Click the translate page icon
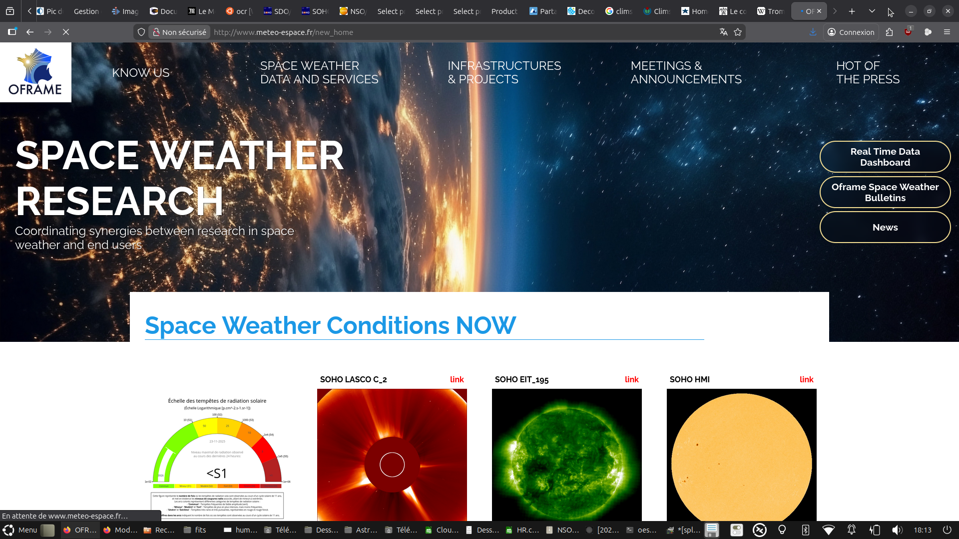Image resolution: width=959 pixels, height=539 pixels. pyautogui.click(x=723, y=32)
